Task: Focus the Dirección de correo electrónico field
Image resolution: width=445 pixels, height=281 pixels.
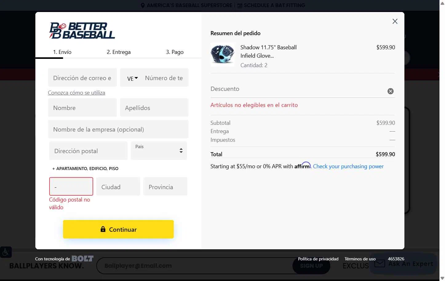Action: click(82, 78)
